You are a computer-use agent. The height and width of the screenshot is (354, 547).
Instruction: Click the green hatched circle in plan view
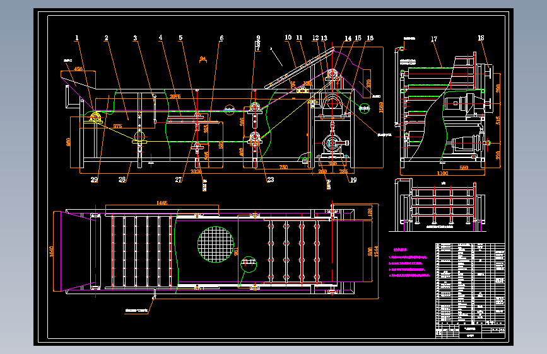click(216, 244)
